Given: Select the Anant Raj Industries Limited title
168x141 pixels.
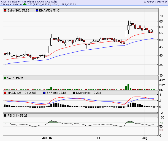Looking at the screenshot, I should 29,2.
